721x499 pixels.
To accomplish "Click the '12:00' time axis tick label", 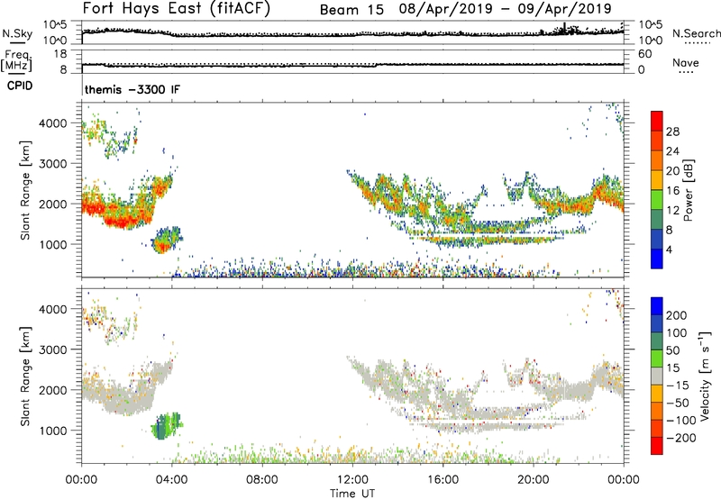I will (x=352, y=480).
